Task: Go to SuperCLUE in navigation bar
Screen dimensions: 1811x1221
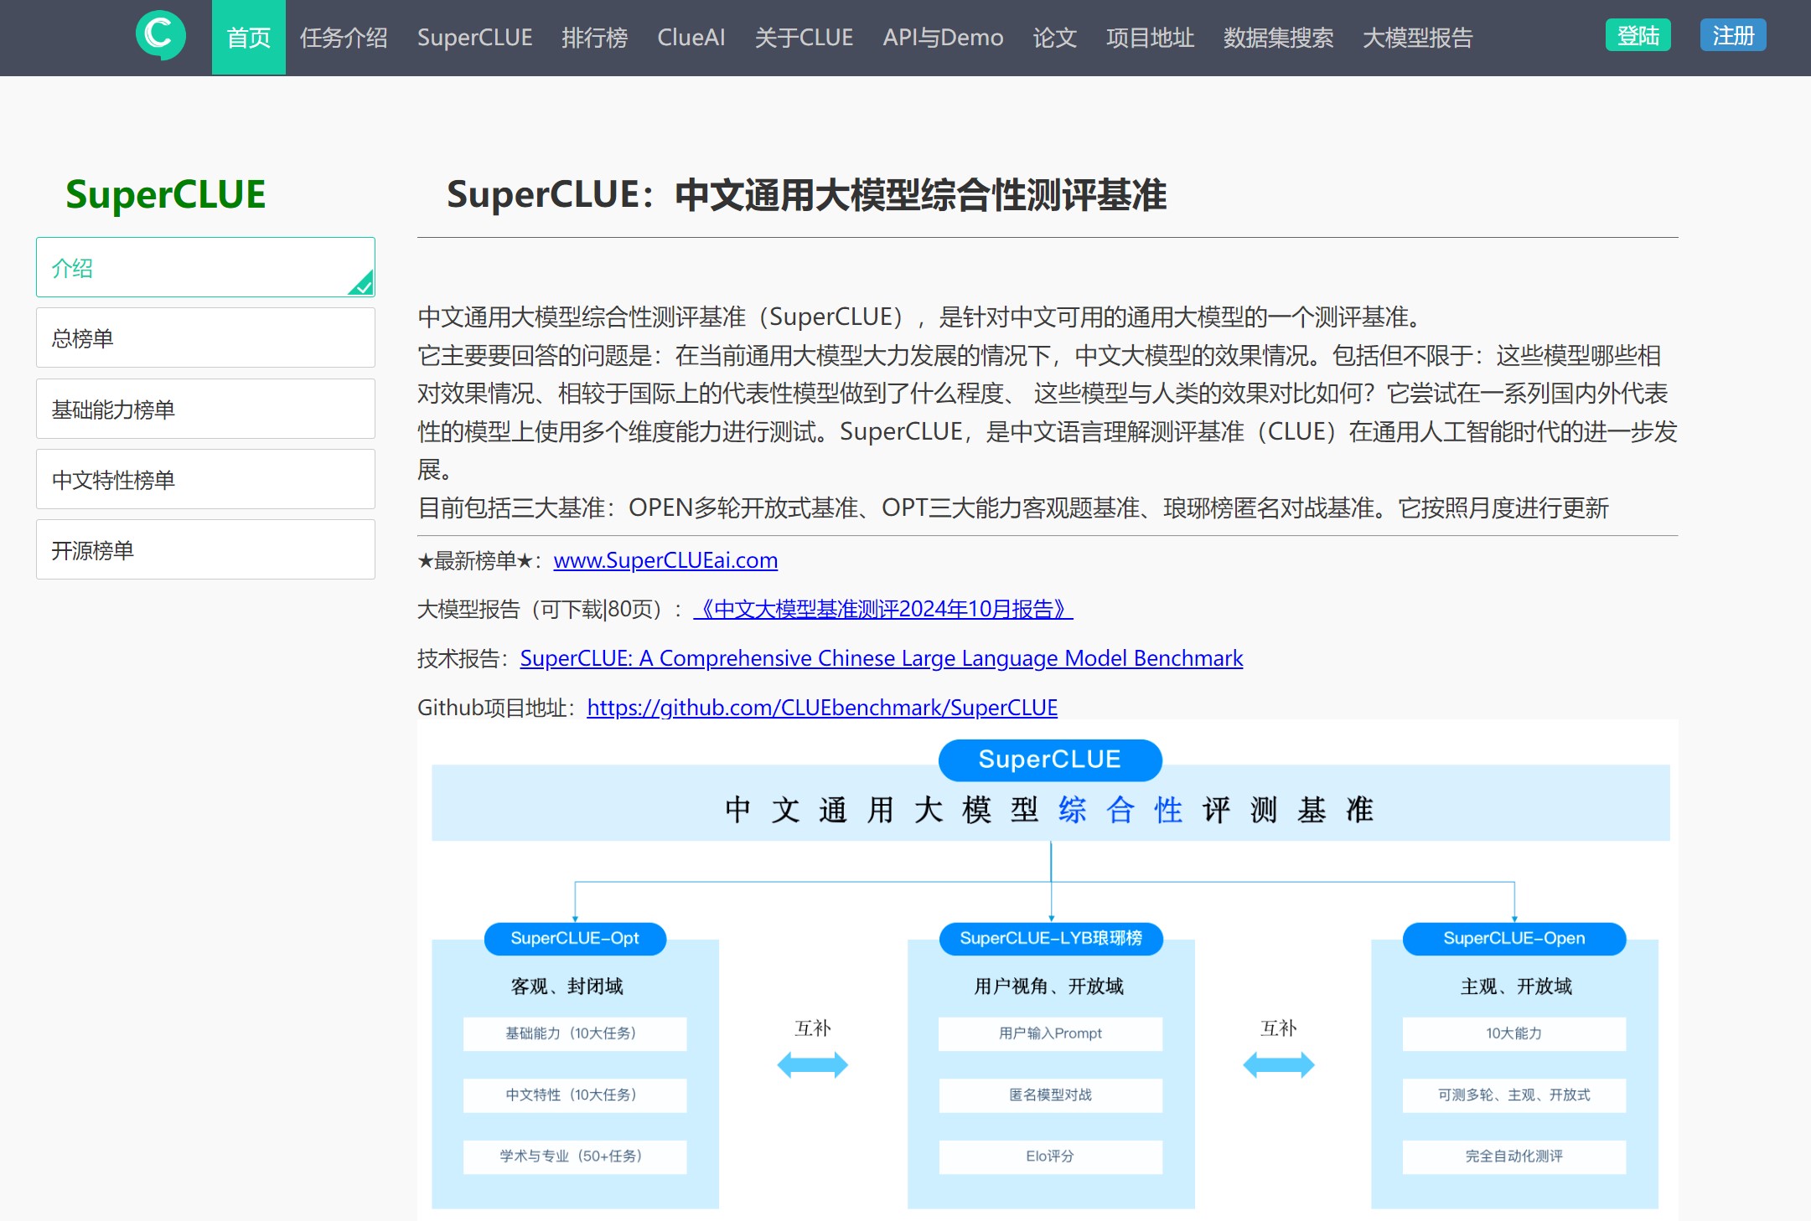Action: 474,38
